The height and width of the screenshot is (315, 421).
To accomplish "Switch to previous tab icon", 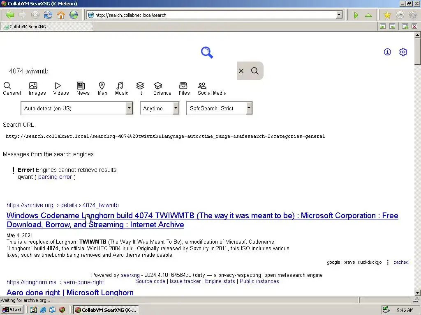I will click(383, 26).
